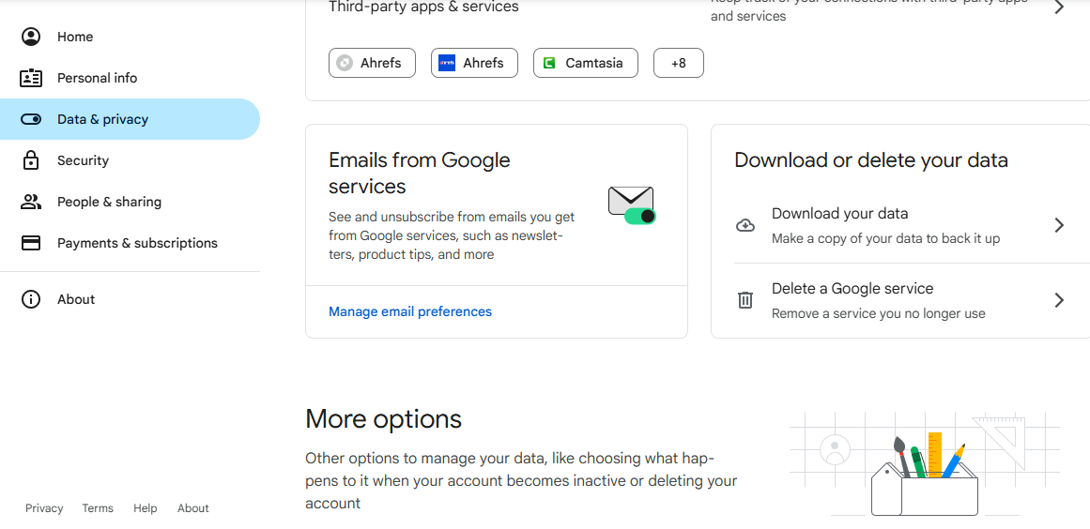Image resolution: width=1090 pixels, height=529 pixels.
Task: Open the Terms footer link
Action: 98,508
